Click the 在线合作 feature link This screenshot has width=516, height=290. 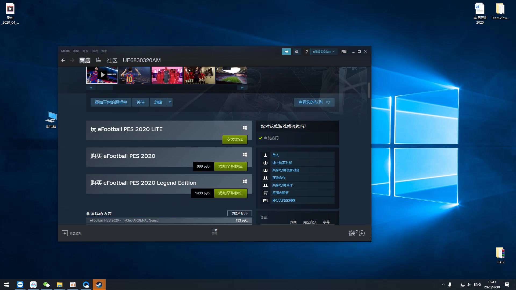[x=279, y=178]
